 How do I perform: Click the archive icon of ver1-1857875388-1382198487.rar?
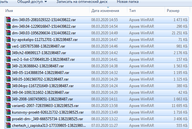point(8,46)
